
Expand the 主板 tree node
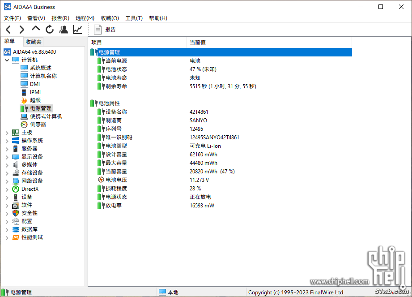tap(7, 133)
